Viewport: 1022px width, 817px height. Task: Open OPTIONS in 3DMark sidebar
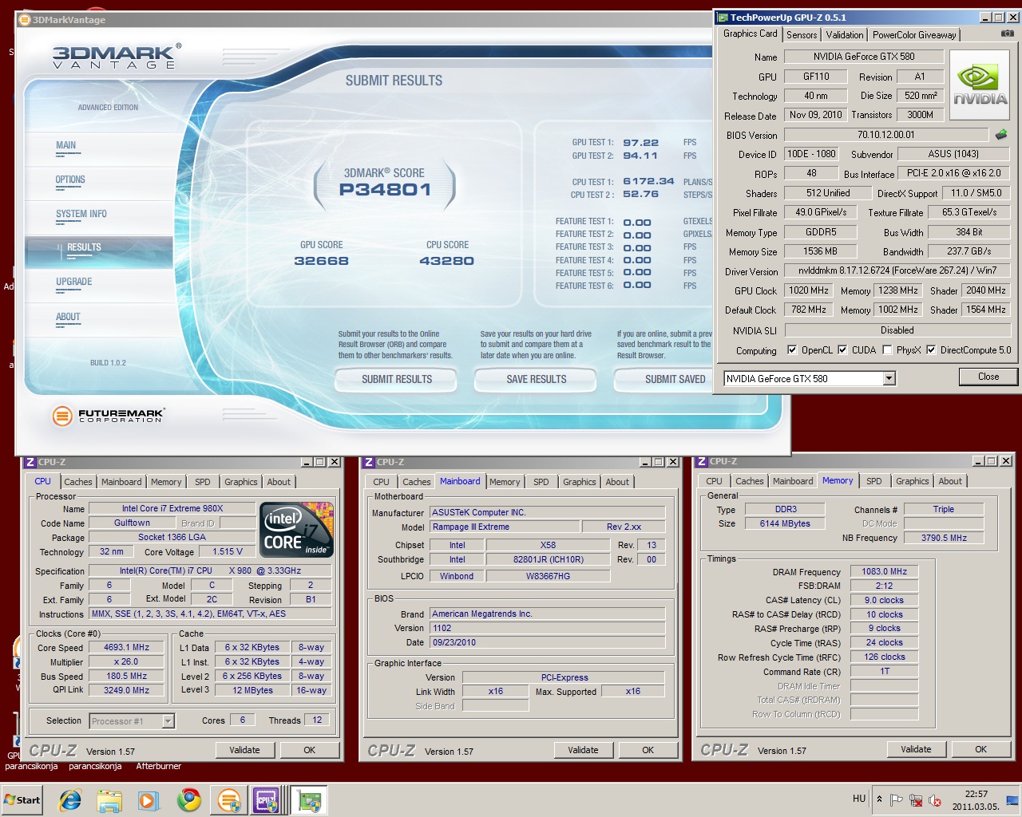point(70,180)
